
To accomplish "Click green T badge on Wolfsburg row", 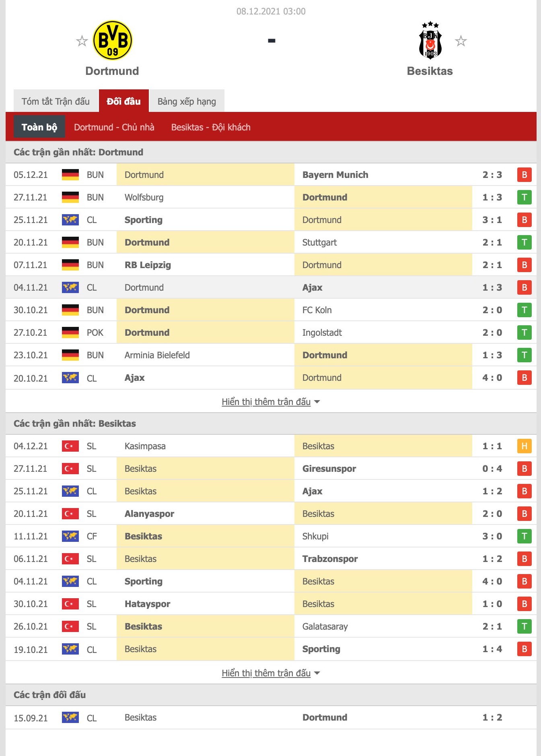I will click(x=525, y=197).
